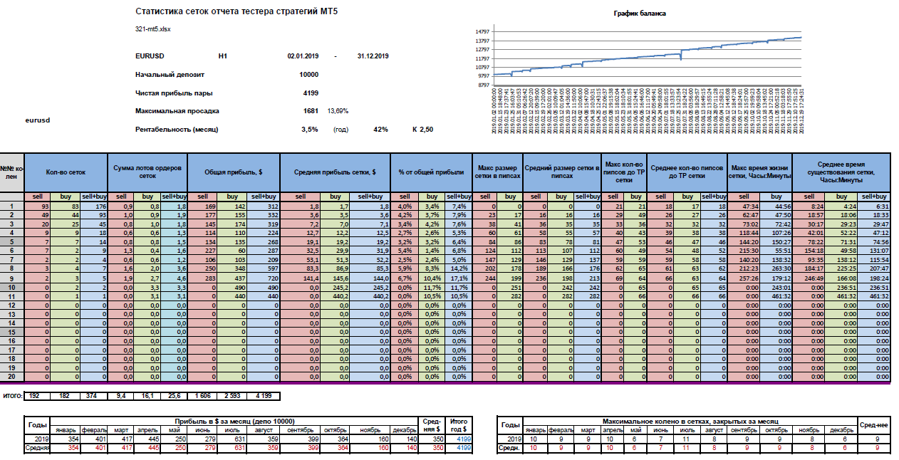Click total profit cell 597 in row 8
This screenshot has height=460, width=899.
point(262,268)
